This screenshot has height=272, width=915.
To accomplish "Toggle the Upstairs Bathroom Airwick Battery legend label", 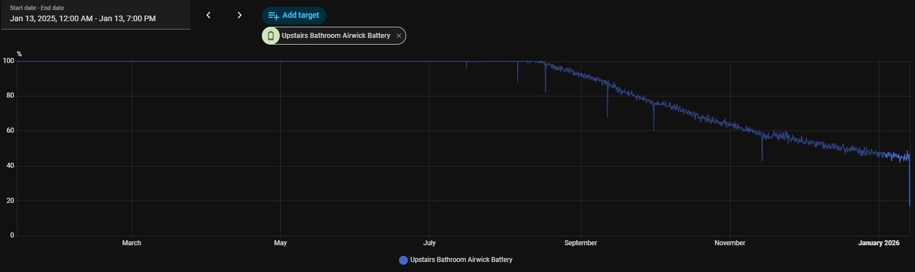I will (x=461, y=260).
